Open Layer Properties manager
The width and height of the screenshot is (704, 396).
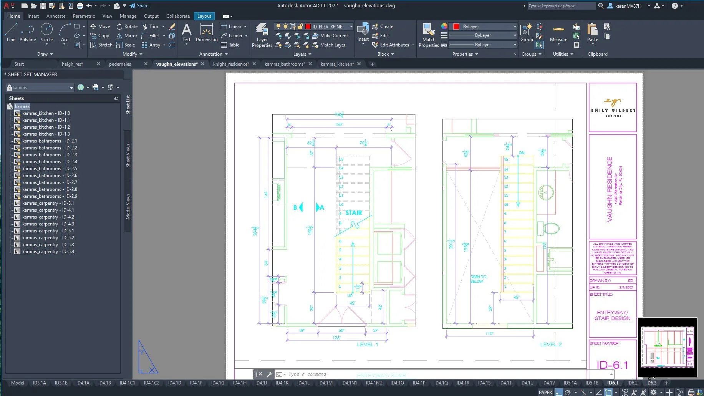click(262, 35)
